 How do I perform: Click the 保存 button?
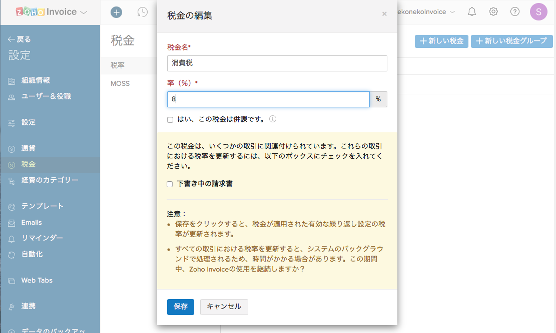tap(180, 307)
